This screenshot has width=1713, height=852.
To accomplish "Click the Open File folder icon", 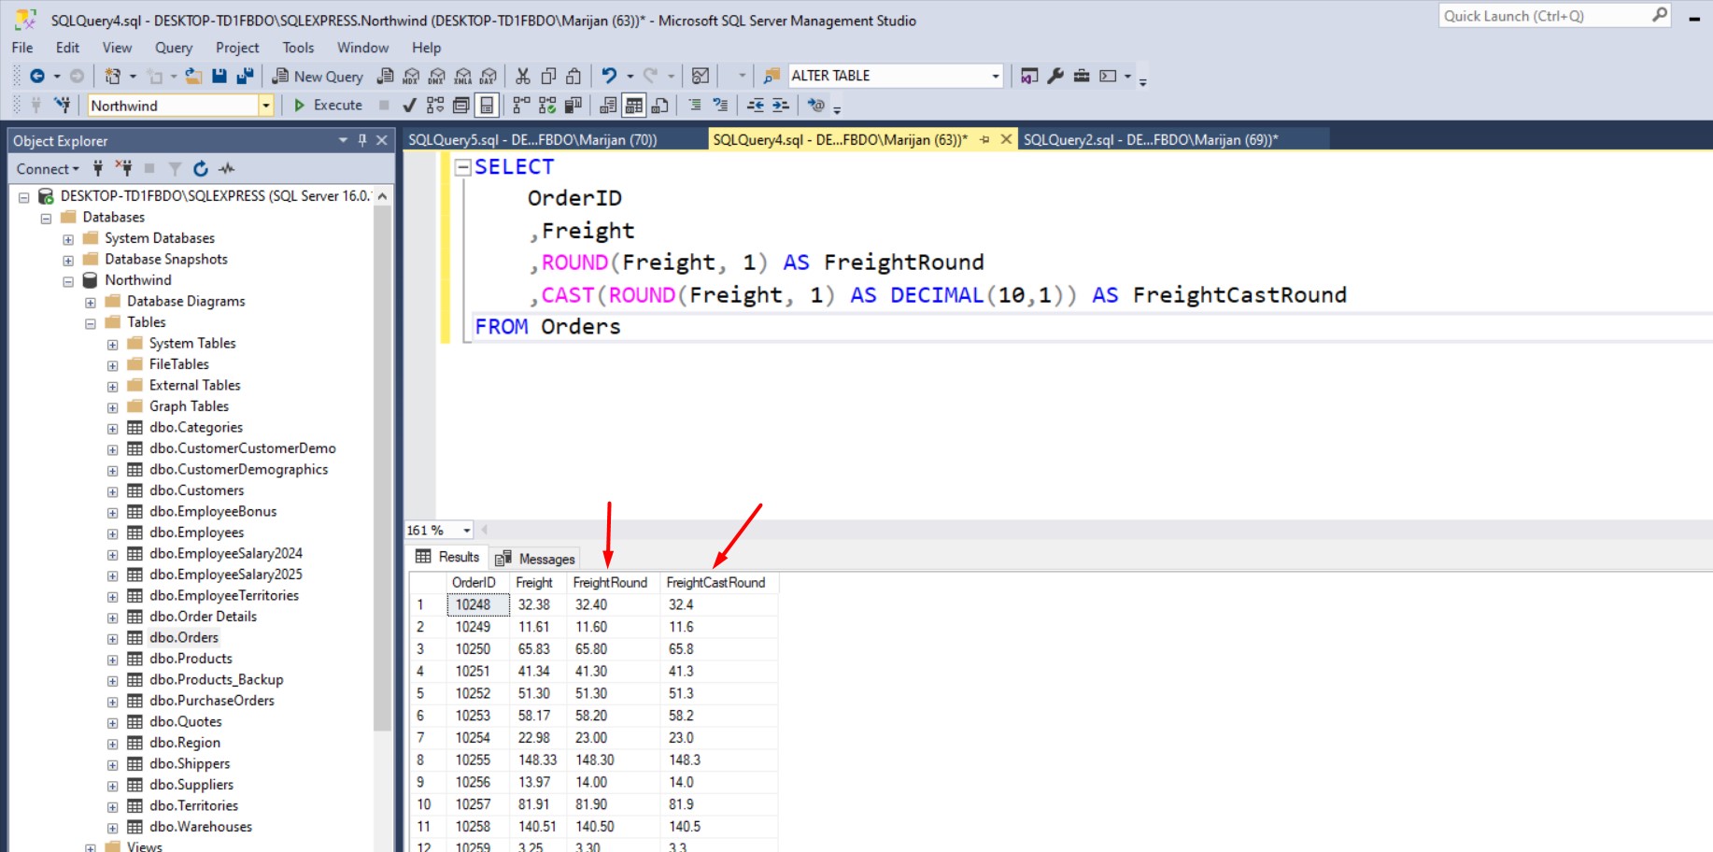I will click(193, 76).
